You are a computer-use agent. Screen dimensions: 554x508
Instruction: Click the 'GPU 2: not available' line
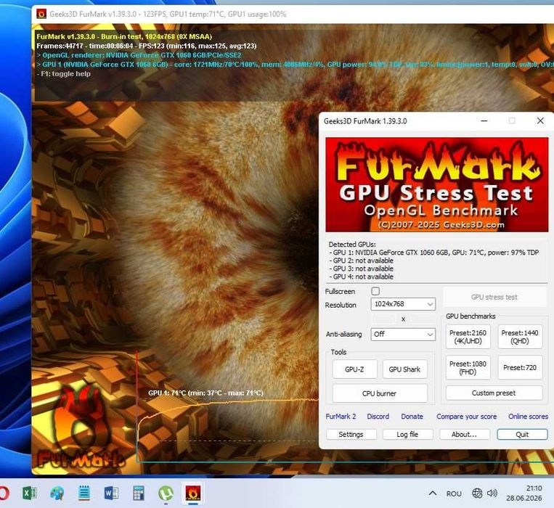[x=361, y=261]
